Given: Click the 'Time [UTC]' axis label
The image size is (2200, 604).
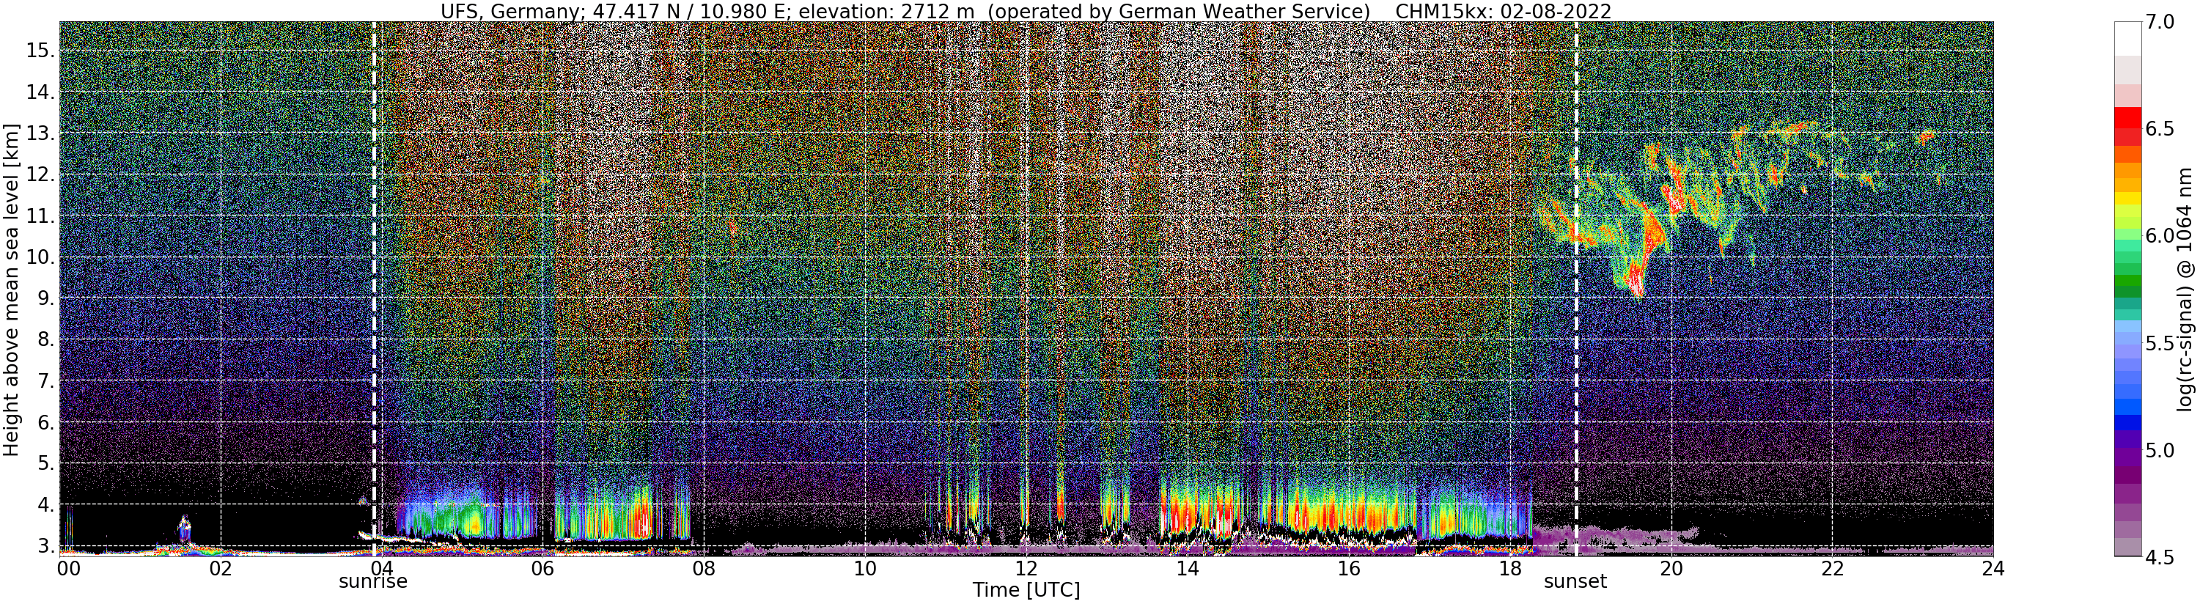Looking at the screenshot, I should point(1026,590).
